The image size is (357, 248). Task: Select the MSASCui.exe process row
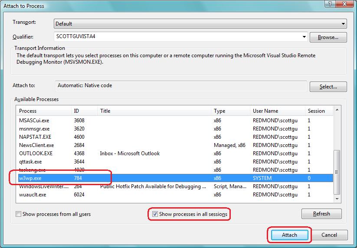[x=175, y=121]
